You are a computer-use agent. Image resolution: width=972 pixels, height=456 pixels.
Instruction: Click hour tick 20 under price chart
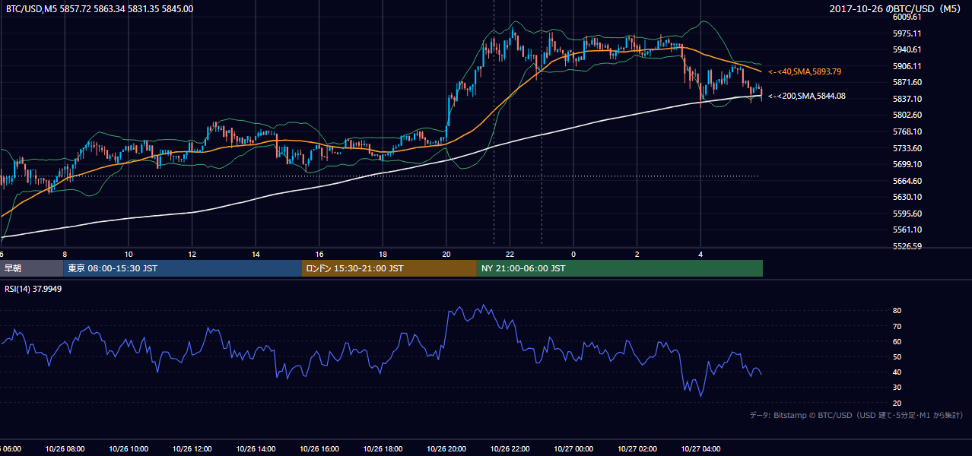[x=446, y=255]
